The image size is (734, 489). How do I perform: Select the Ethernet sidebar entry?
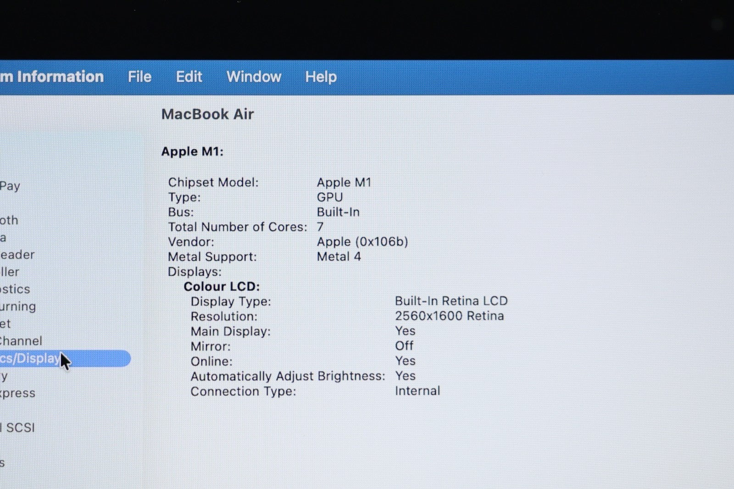click(6, 324)
